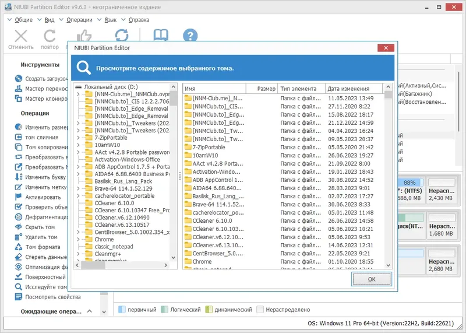Click the Поверхностный тест icon
The width and height of the screenshot is (466, 333).
click(19, 277)
